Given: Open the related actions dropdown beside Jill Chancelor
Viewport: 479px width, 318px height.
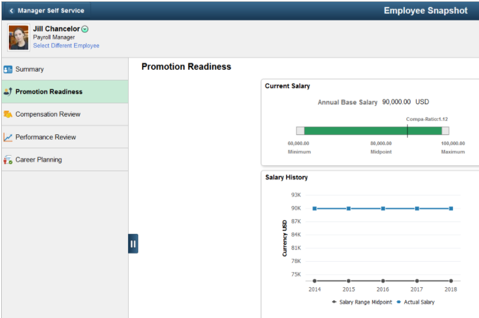Looking at the screenshot, I should click(85, 29).
